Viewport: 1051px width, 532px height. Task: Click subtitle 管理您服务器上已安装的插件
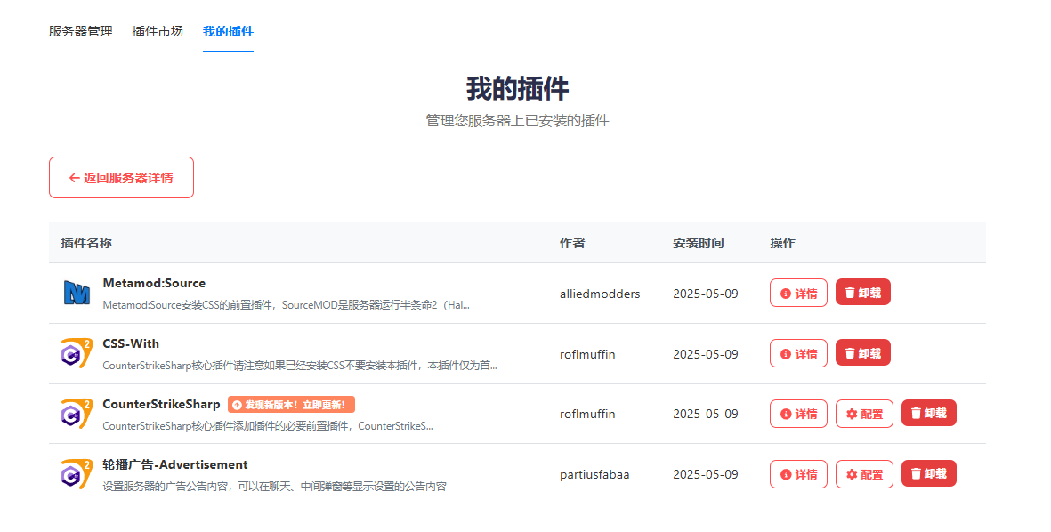pyautogui.click(x=517, y=121)
